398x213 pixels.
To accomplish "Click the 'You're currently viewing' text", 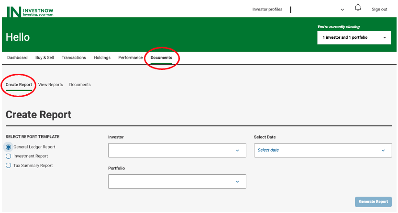I will point(338,27).
